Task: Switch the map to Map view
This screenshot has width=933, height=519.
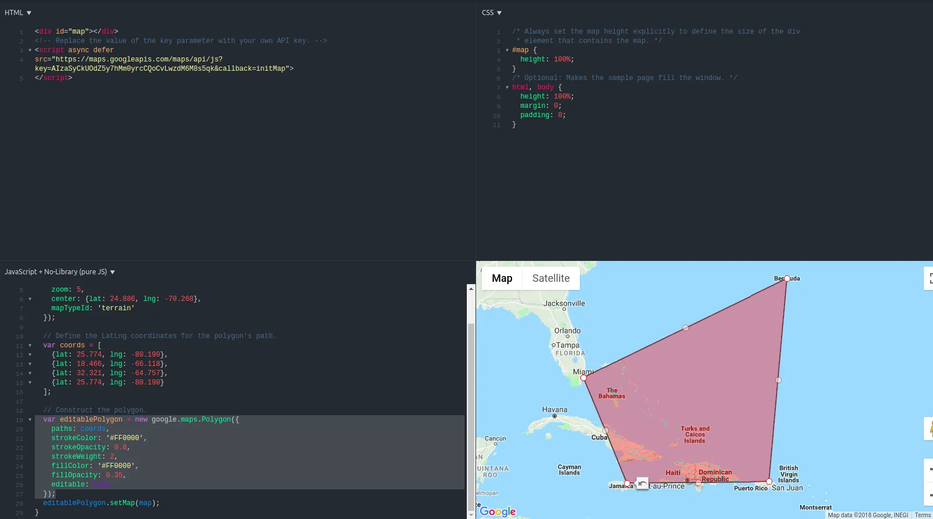Action: tap(502, 278)
